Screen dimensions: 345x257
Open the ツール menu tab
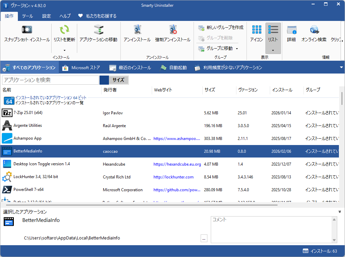pos(28,16)
